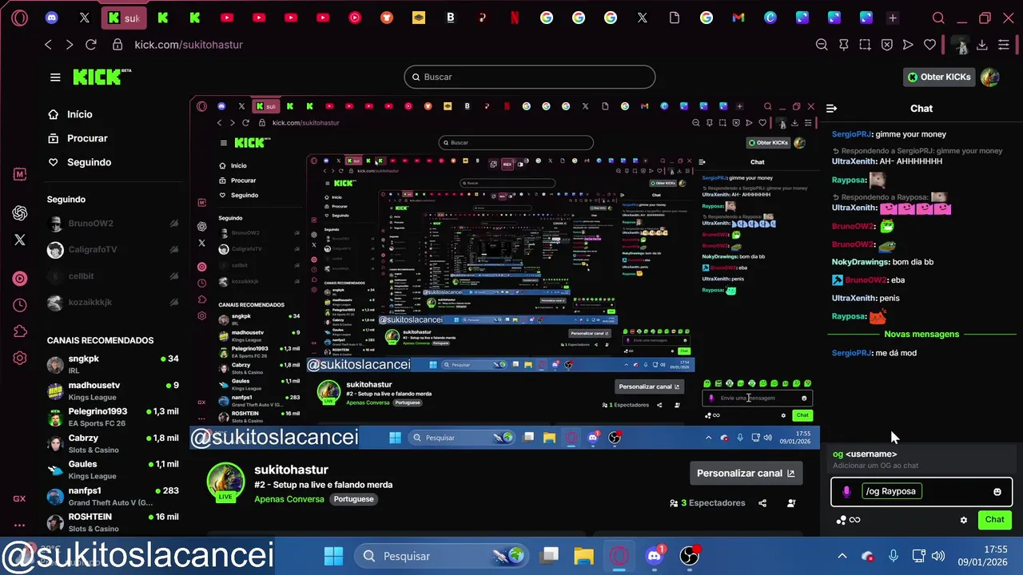The height and width of the screenshot is (575, 1023).
Task: Open recommended channel madhousetv
Action: (112, 391)
